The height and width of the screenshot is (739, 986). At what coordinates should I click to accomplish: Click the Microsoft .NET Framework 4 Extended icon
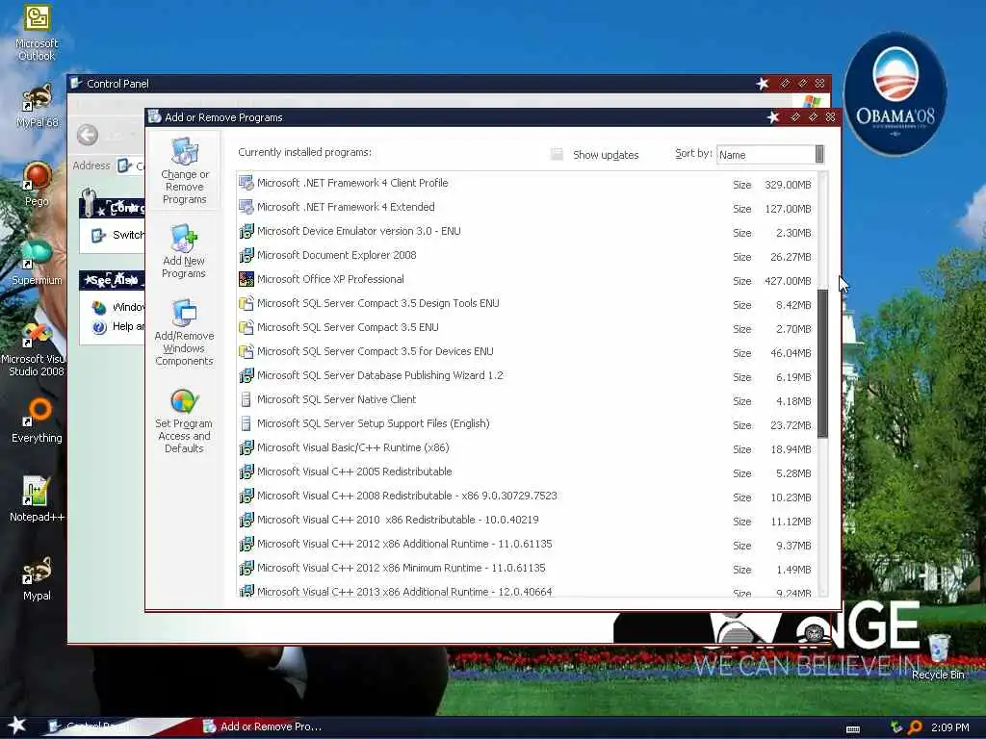click(246, 208)
